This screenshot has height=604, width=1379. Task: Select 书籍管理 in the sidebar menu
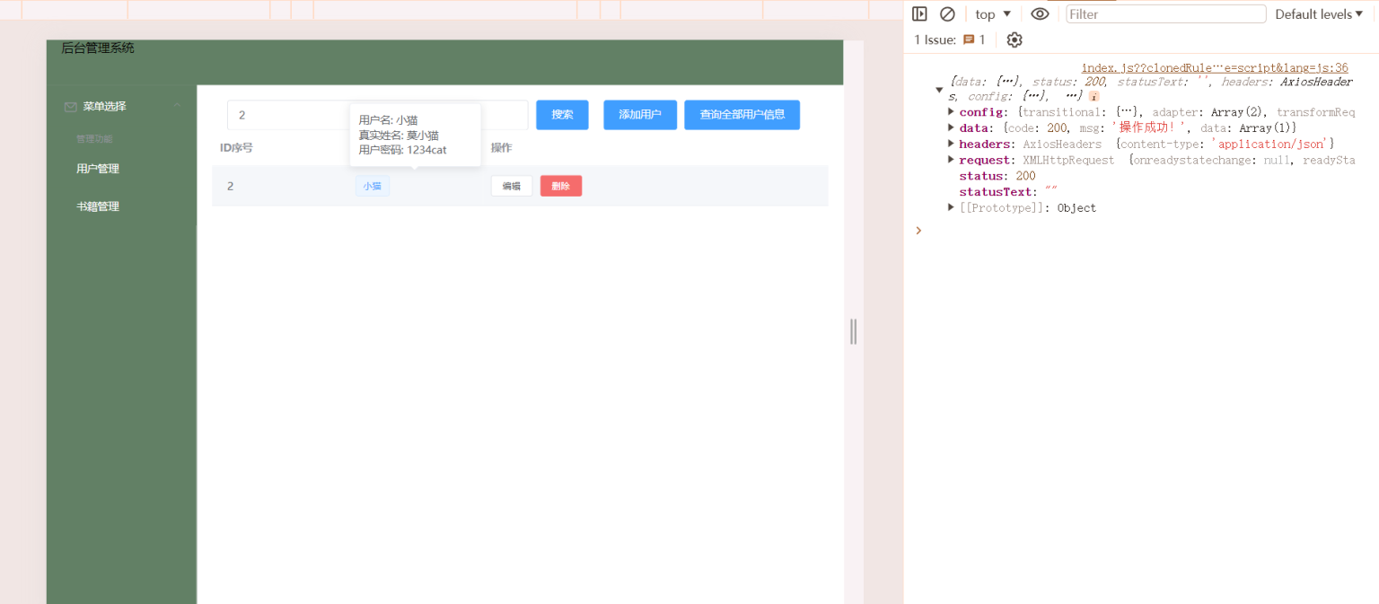[x=98, y=206]
